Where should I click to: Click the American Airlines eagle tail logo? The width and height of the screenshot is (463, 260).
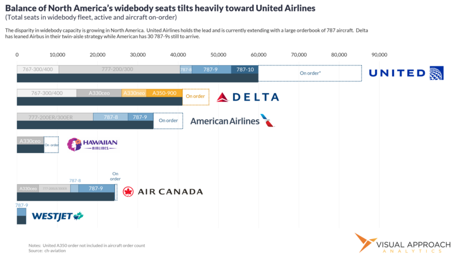point(268,120)
